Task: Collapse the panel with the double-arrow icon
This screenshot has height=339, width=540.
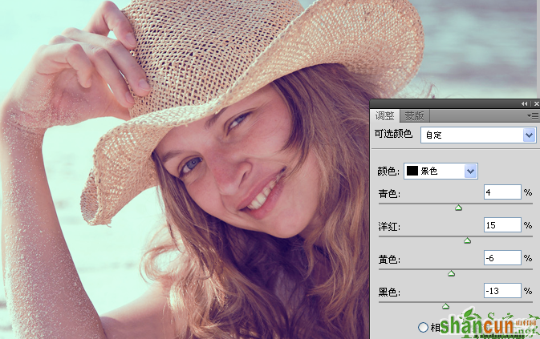Action: (x=524, y=103)
